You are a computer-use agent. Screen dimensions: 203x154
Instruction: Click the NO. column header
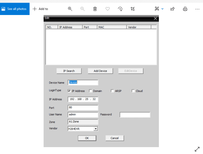(52, 27)
